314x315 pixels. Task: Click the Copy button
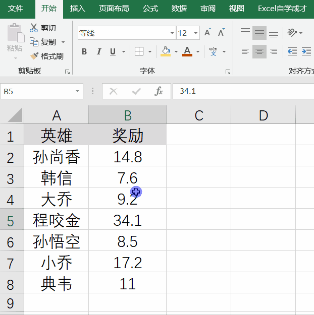click(x=43, y=42)
